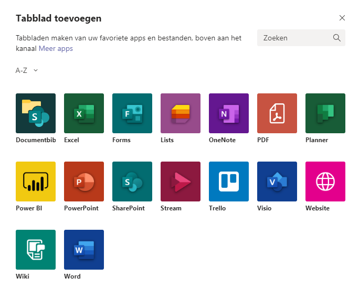Pick the PDF app icon
359x288 pixels.
[277, 113]
